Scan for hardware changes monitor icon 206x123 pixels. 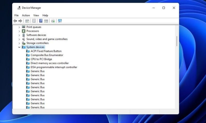[x=60, y=21]
